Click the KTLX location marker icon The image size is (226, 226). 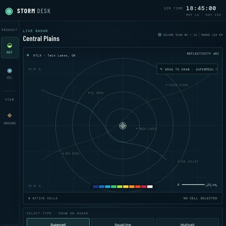(28, 55)
